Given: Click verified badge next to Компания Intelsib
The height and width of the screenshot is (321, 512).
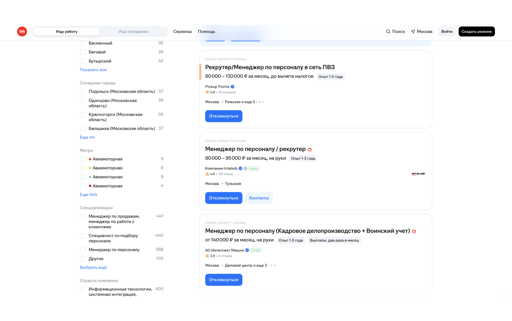Looking at the screenshot, I should (x=241, y=168).
